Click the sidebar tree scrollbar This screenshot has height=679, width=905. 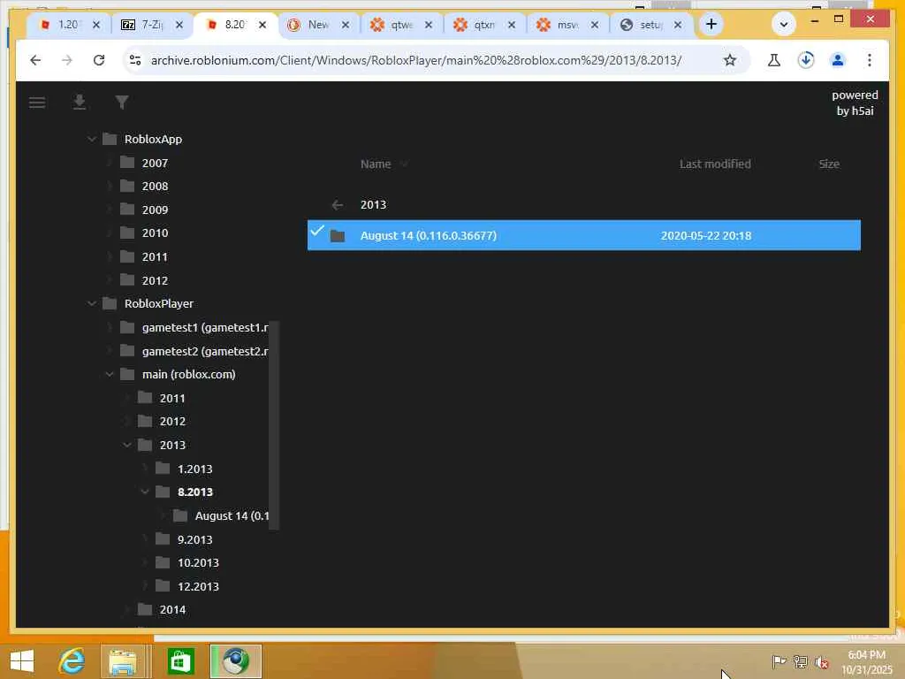coord(274,425)
